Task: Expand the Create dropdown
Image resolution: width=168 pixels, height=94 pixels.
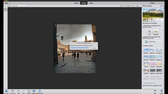Action: click(153, 3)
